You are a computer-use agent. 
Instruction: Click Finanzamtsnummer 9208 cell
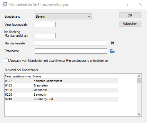pyautogui.click(x=19, y=94)
